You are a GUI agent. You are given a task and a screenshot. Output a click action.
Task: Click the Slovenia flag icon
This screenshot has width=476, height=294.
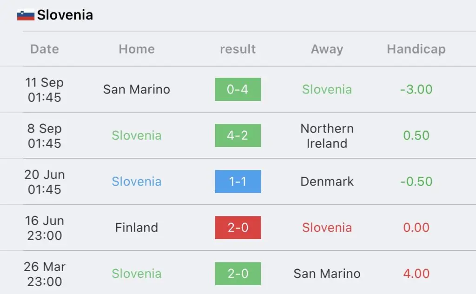[26, 15]
